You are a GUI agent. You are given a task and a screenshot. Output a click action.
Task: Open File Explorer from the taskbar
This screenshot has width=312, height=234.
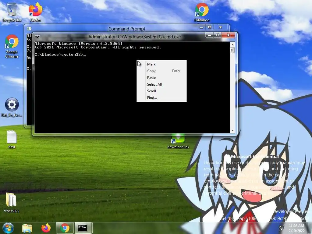pos(27,228)
